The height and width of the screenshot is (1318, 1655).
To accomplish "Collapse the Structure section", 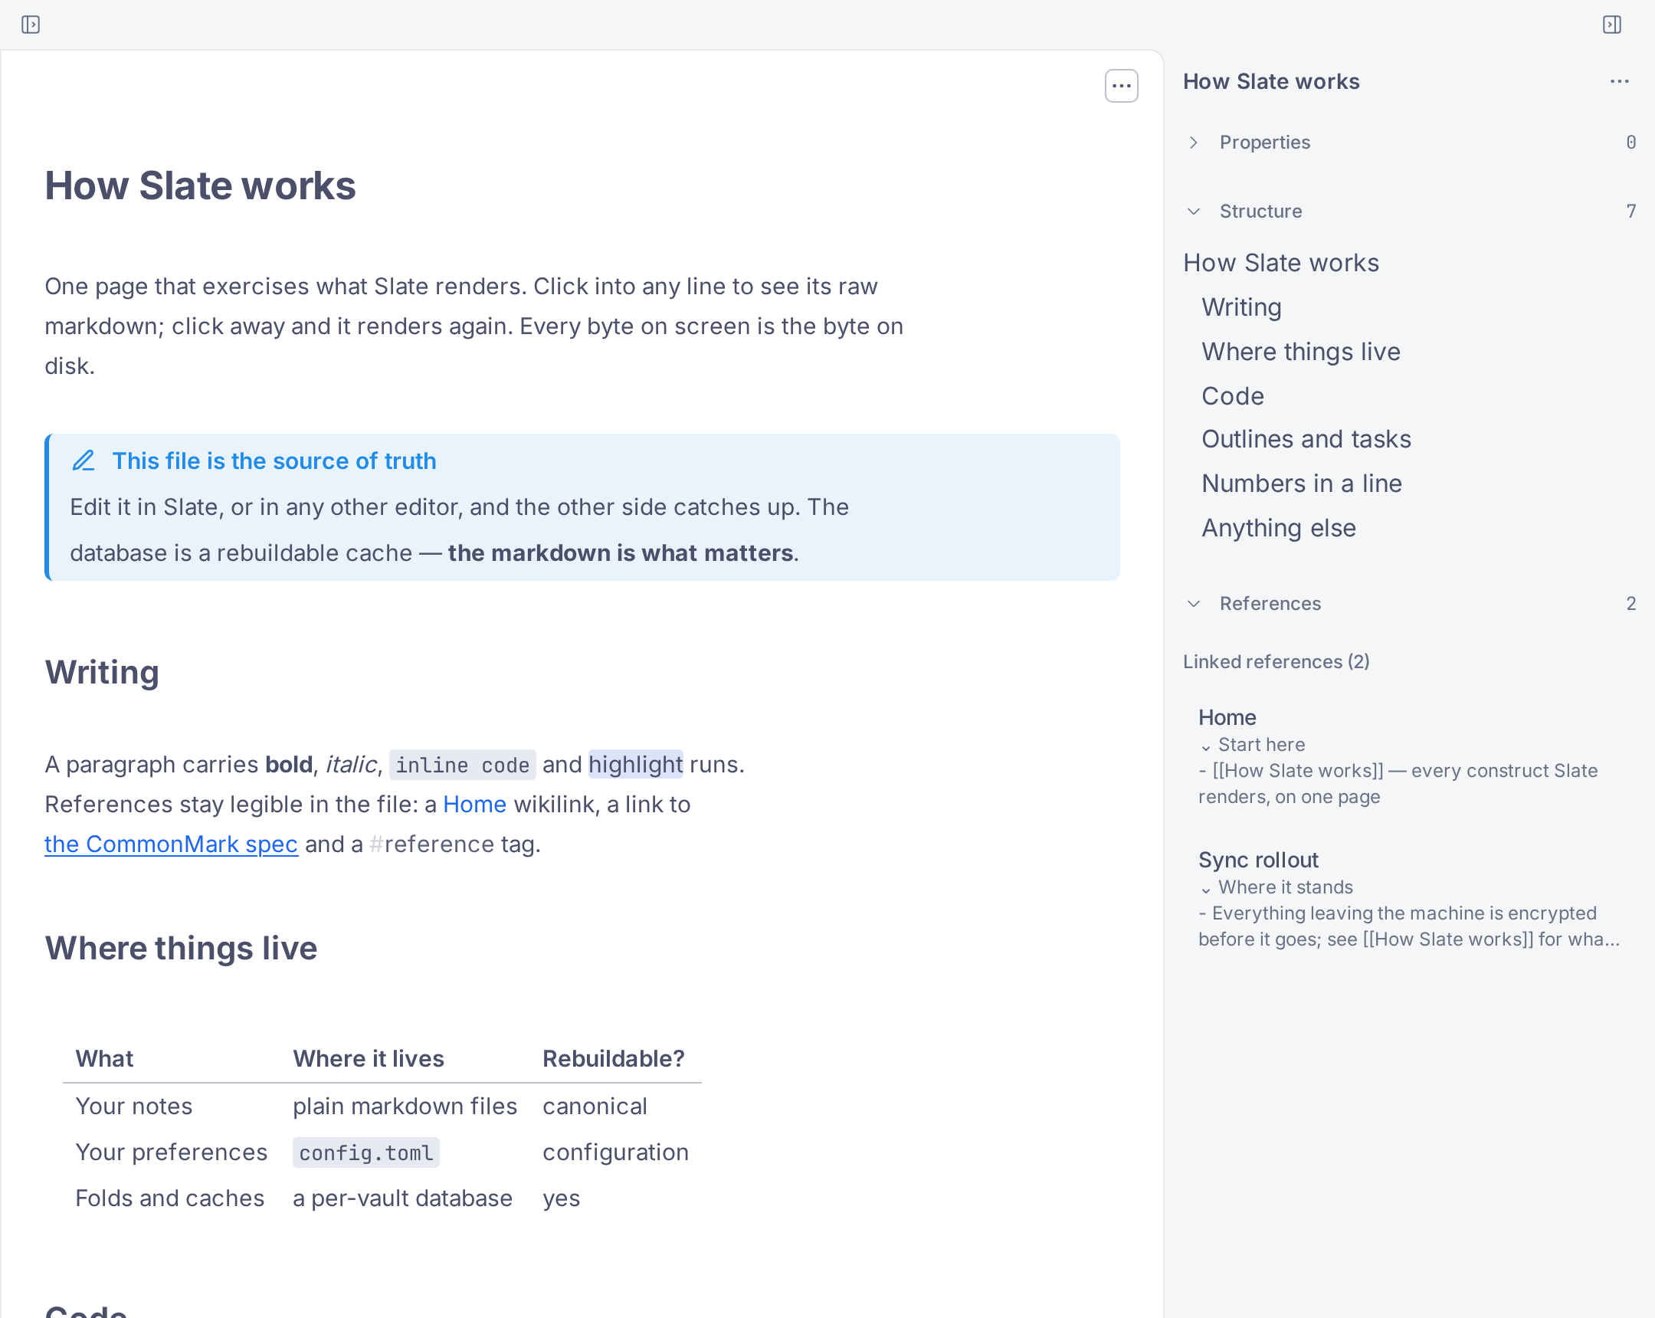I will point(1194,211).
